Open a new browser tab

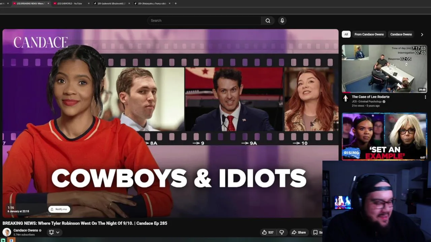point(175,3)
